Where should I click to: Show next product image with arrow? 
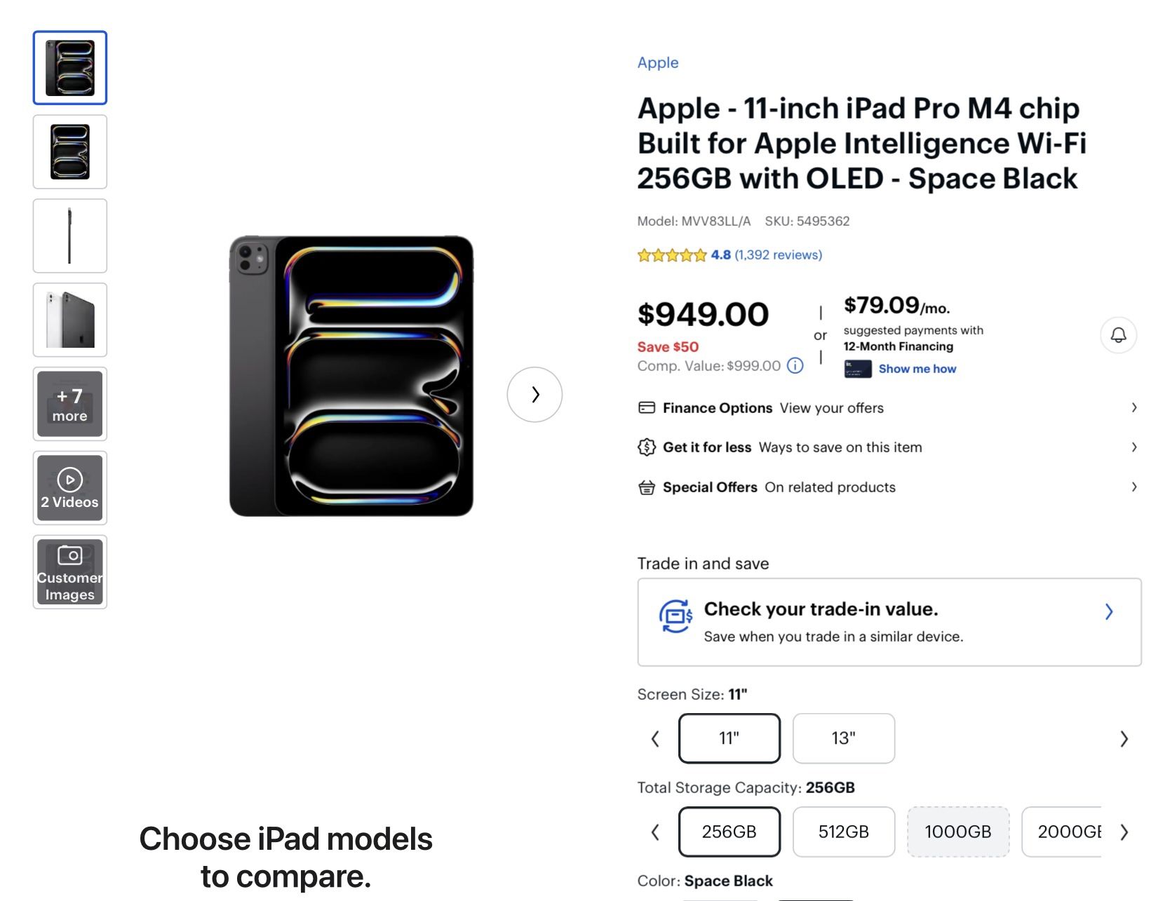[x=534, y=395]
